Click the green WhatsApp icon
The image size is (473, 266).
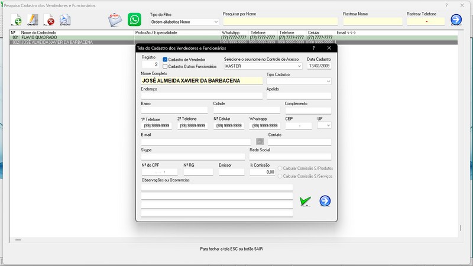click(x=134, y=20)
